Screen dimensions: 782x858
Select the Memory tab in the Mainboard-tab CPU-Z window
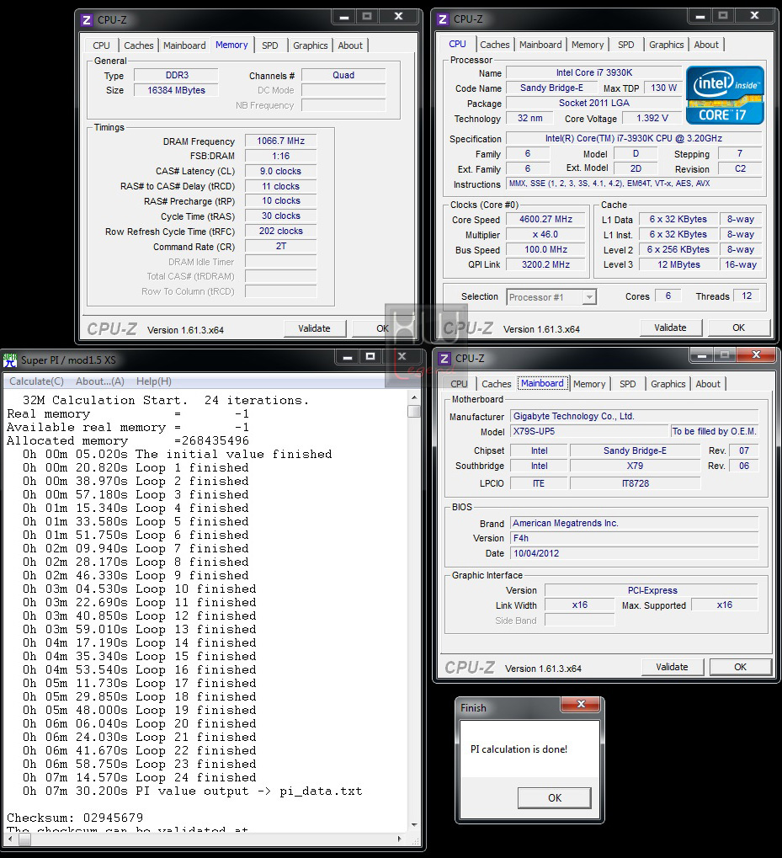pyautogui.click(x=589, y=384)
